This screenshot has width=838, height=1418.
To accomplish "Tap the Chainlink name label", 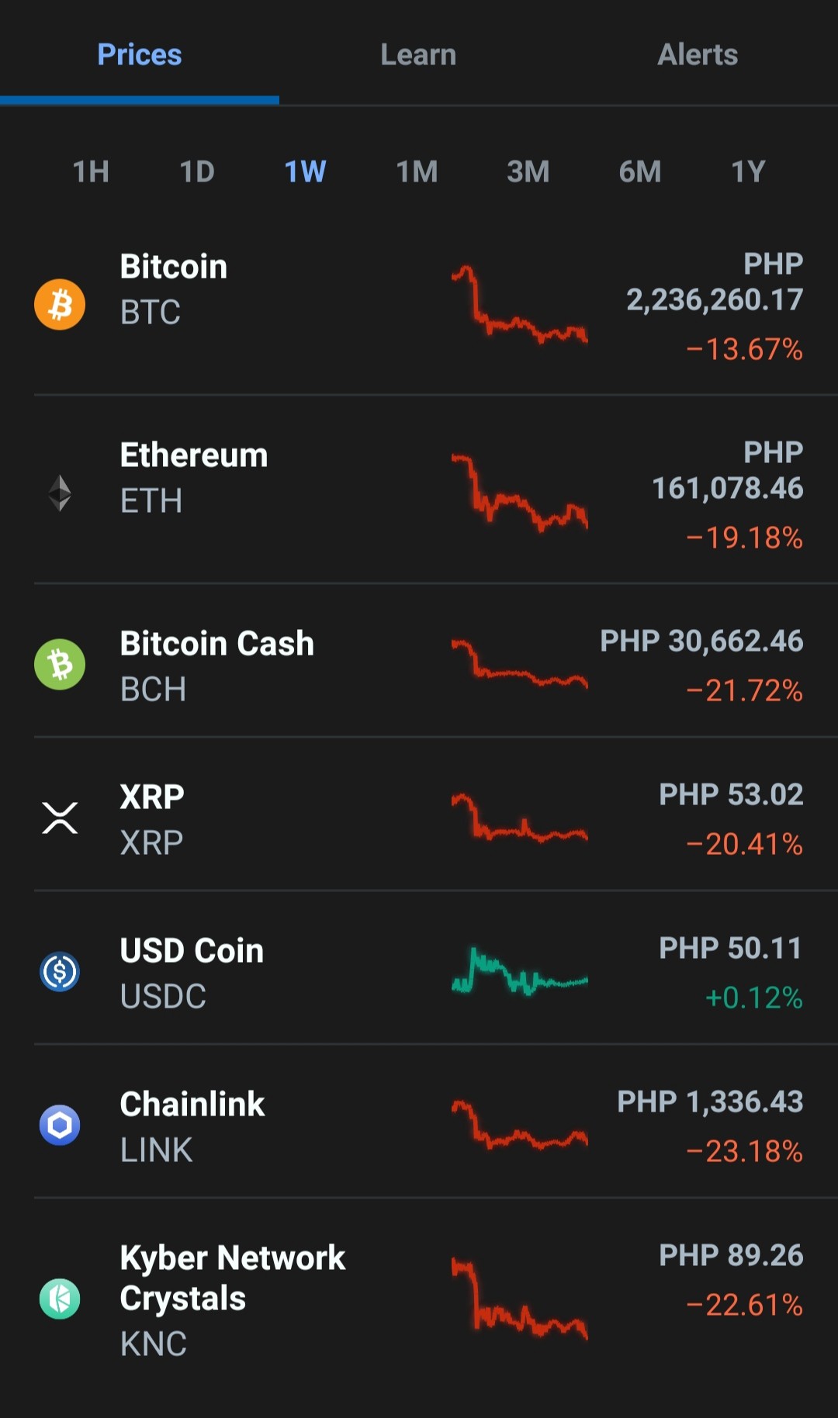I will (192, 1104).
